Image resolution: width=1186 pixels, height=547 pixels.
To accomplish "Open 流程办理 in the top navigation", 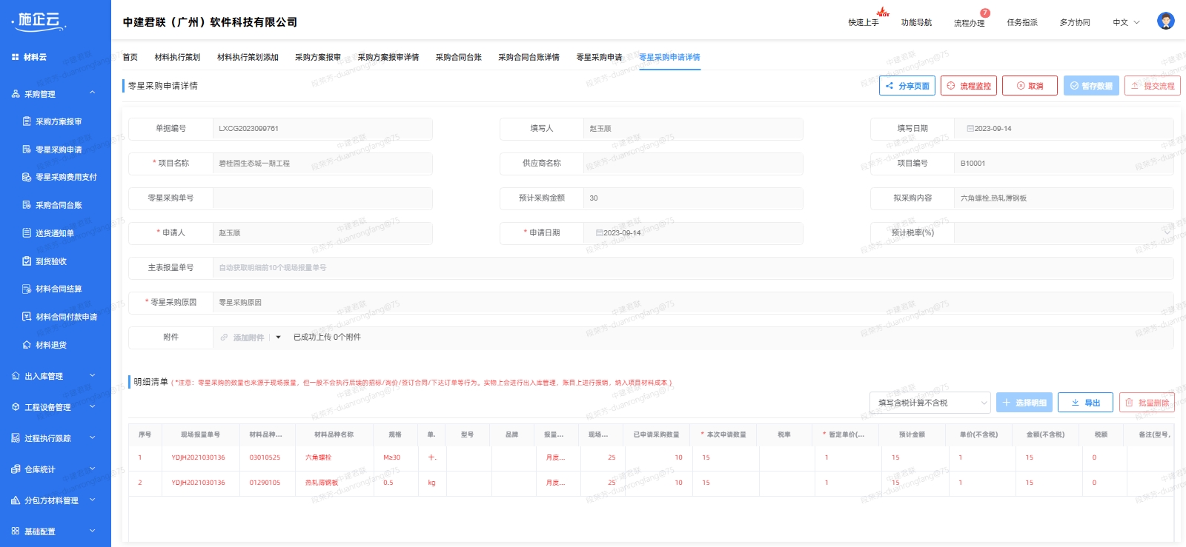I will 969,23.
